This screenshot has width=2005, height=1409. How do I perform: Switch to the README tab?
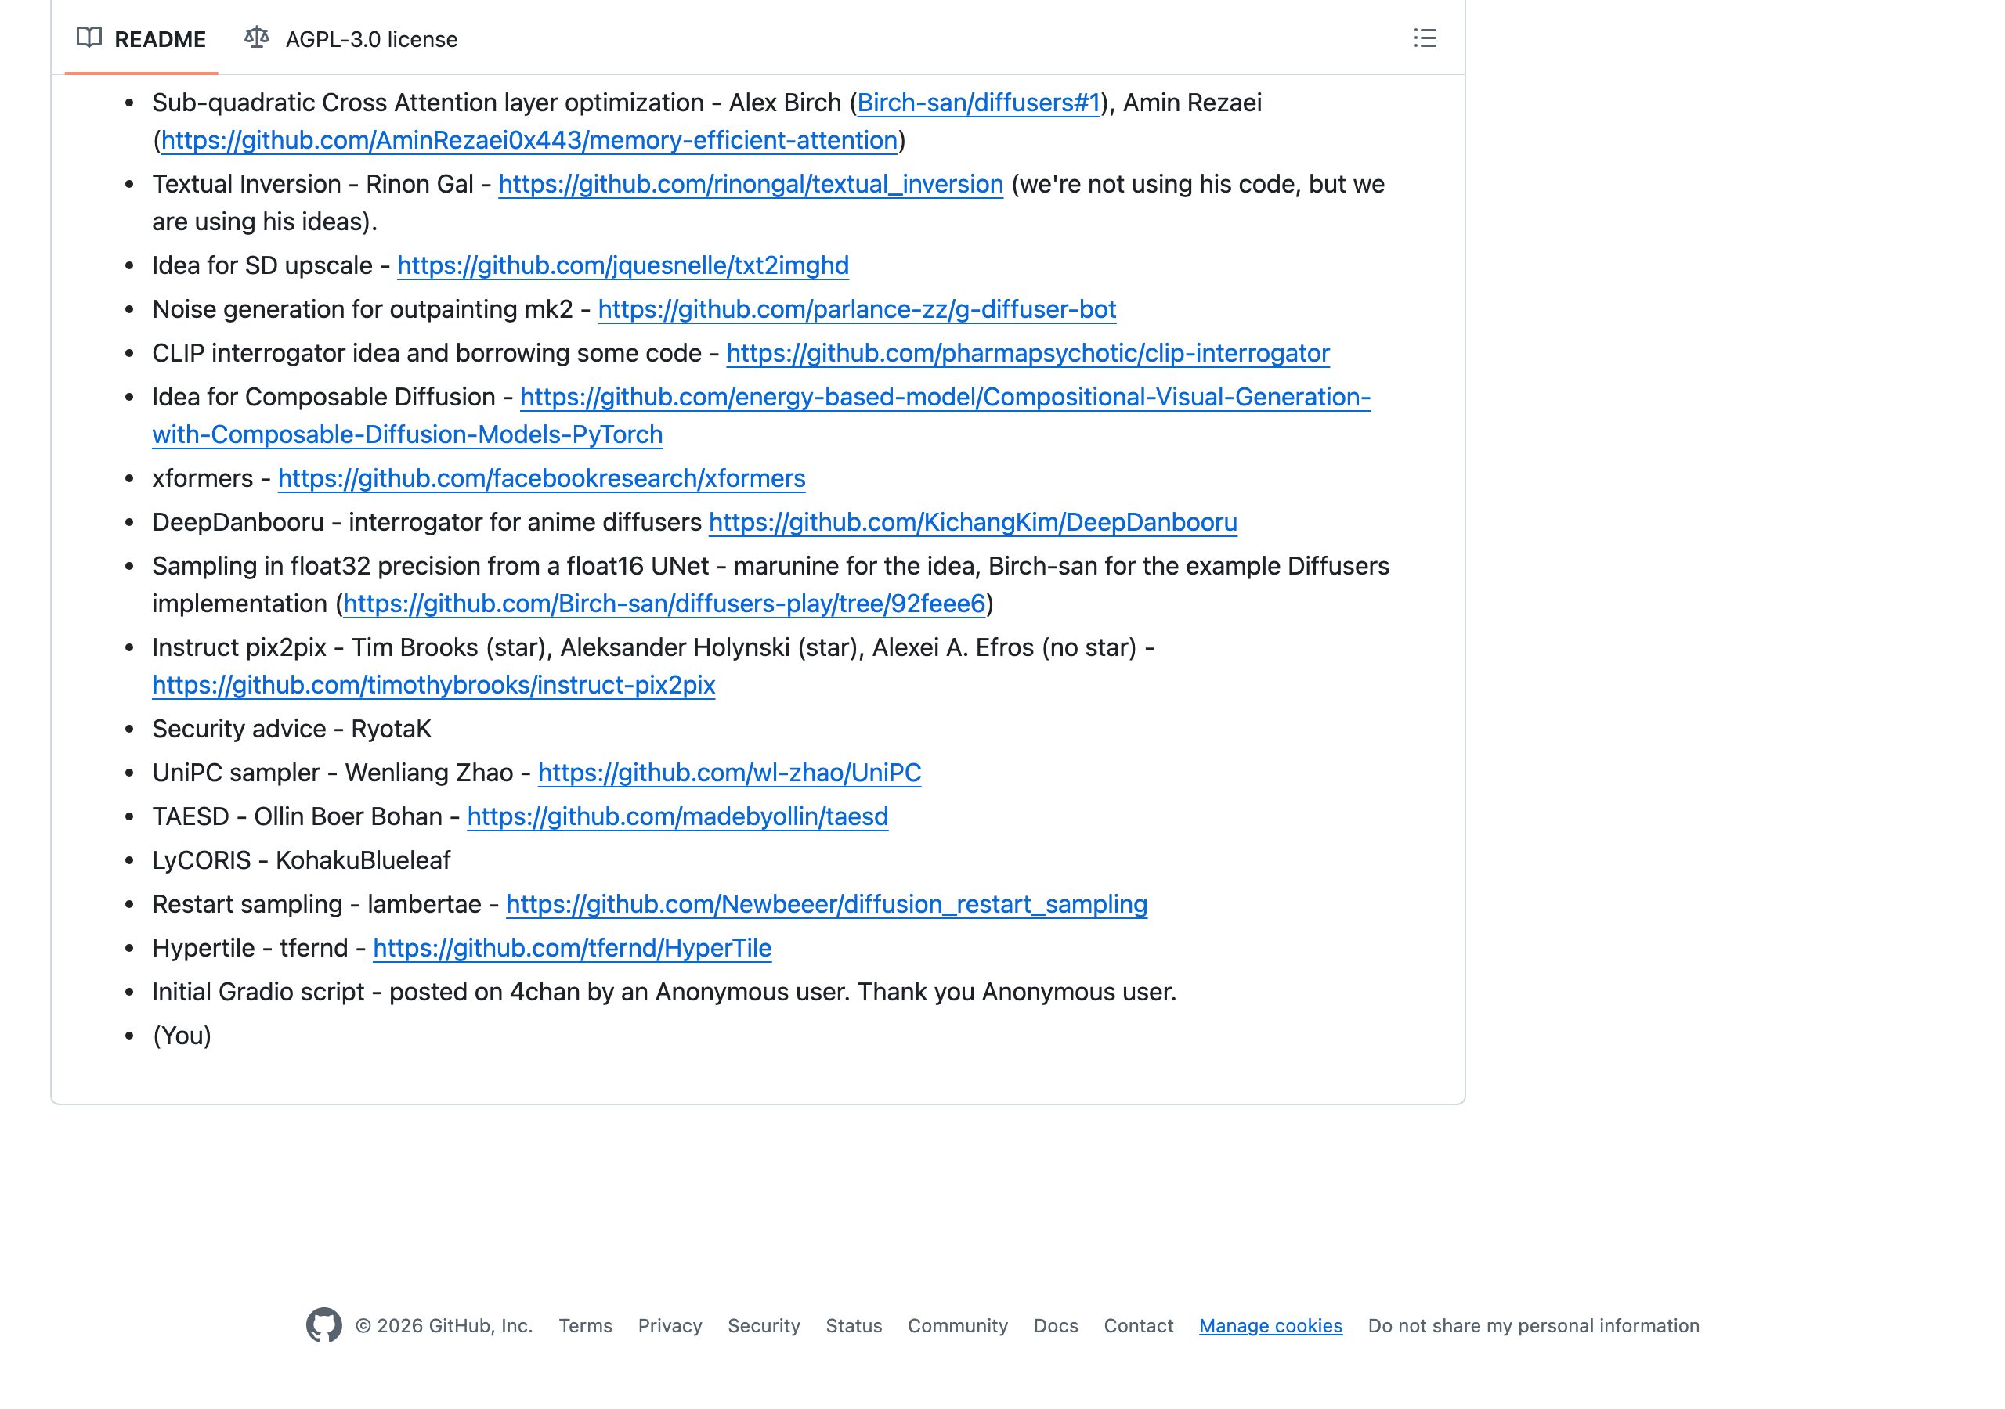(142, 38)
